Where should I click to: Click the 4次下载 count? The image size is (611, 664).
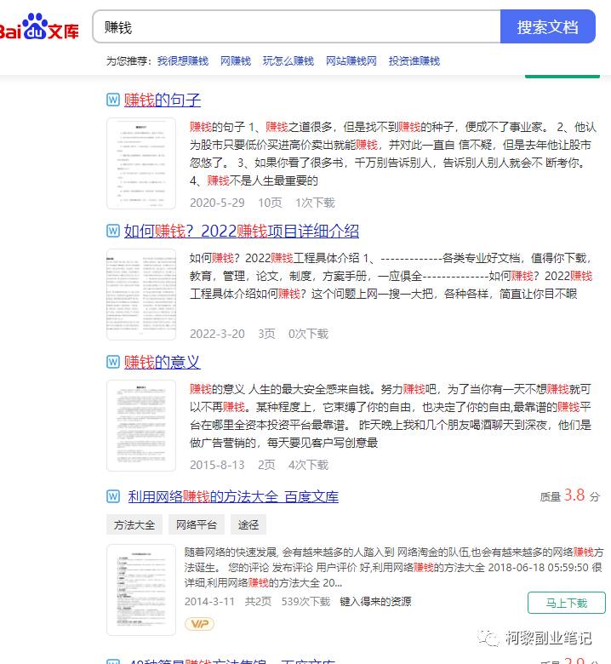[309, 465]
